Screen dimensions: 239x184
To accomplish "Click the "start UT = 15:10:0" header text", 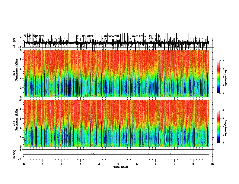I will pos(146,36).
